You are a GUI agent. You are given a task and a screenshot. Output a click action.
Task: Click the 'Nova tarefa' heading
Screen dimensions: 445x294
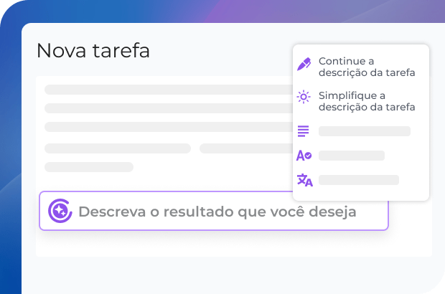(93, 51)
